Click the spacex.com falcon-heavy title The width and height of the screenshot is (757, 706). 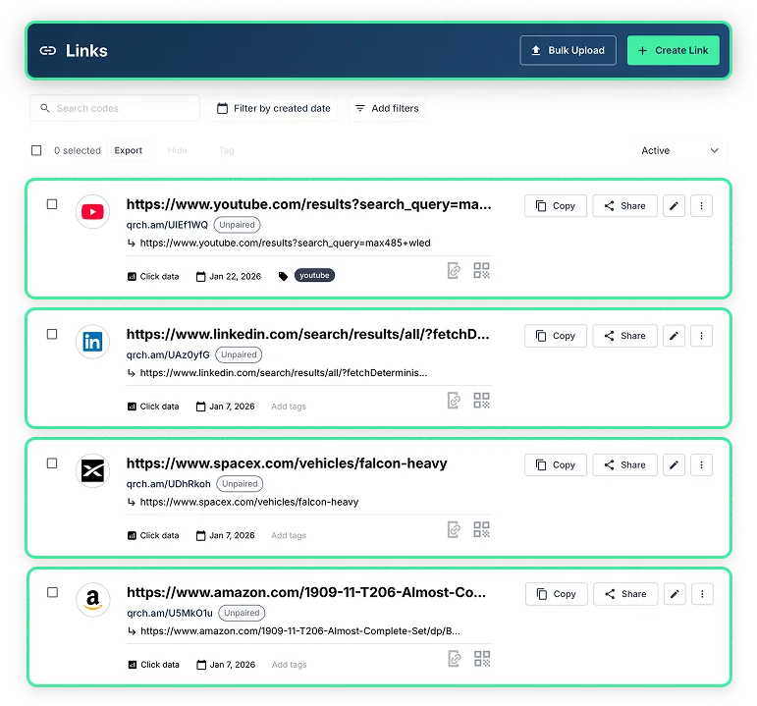click(x=287, y=463)
